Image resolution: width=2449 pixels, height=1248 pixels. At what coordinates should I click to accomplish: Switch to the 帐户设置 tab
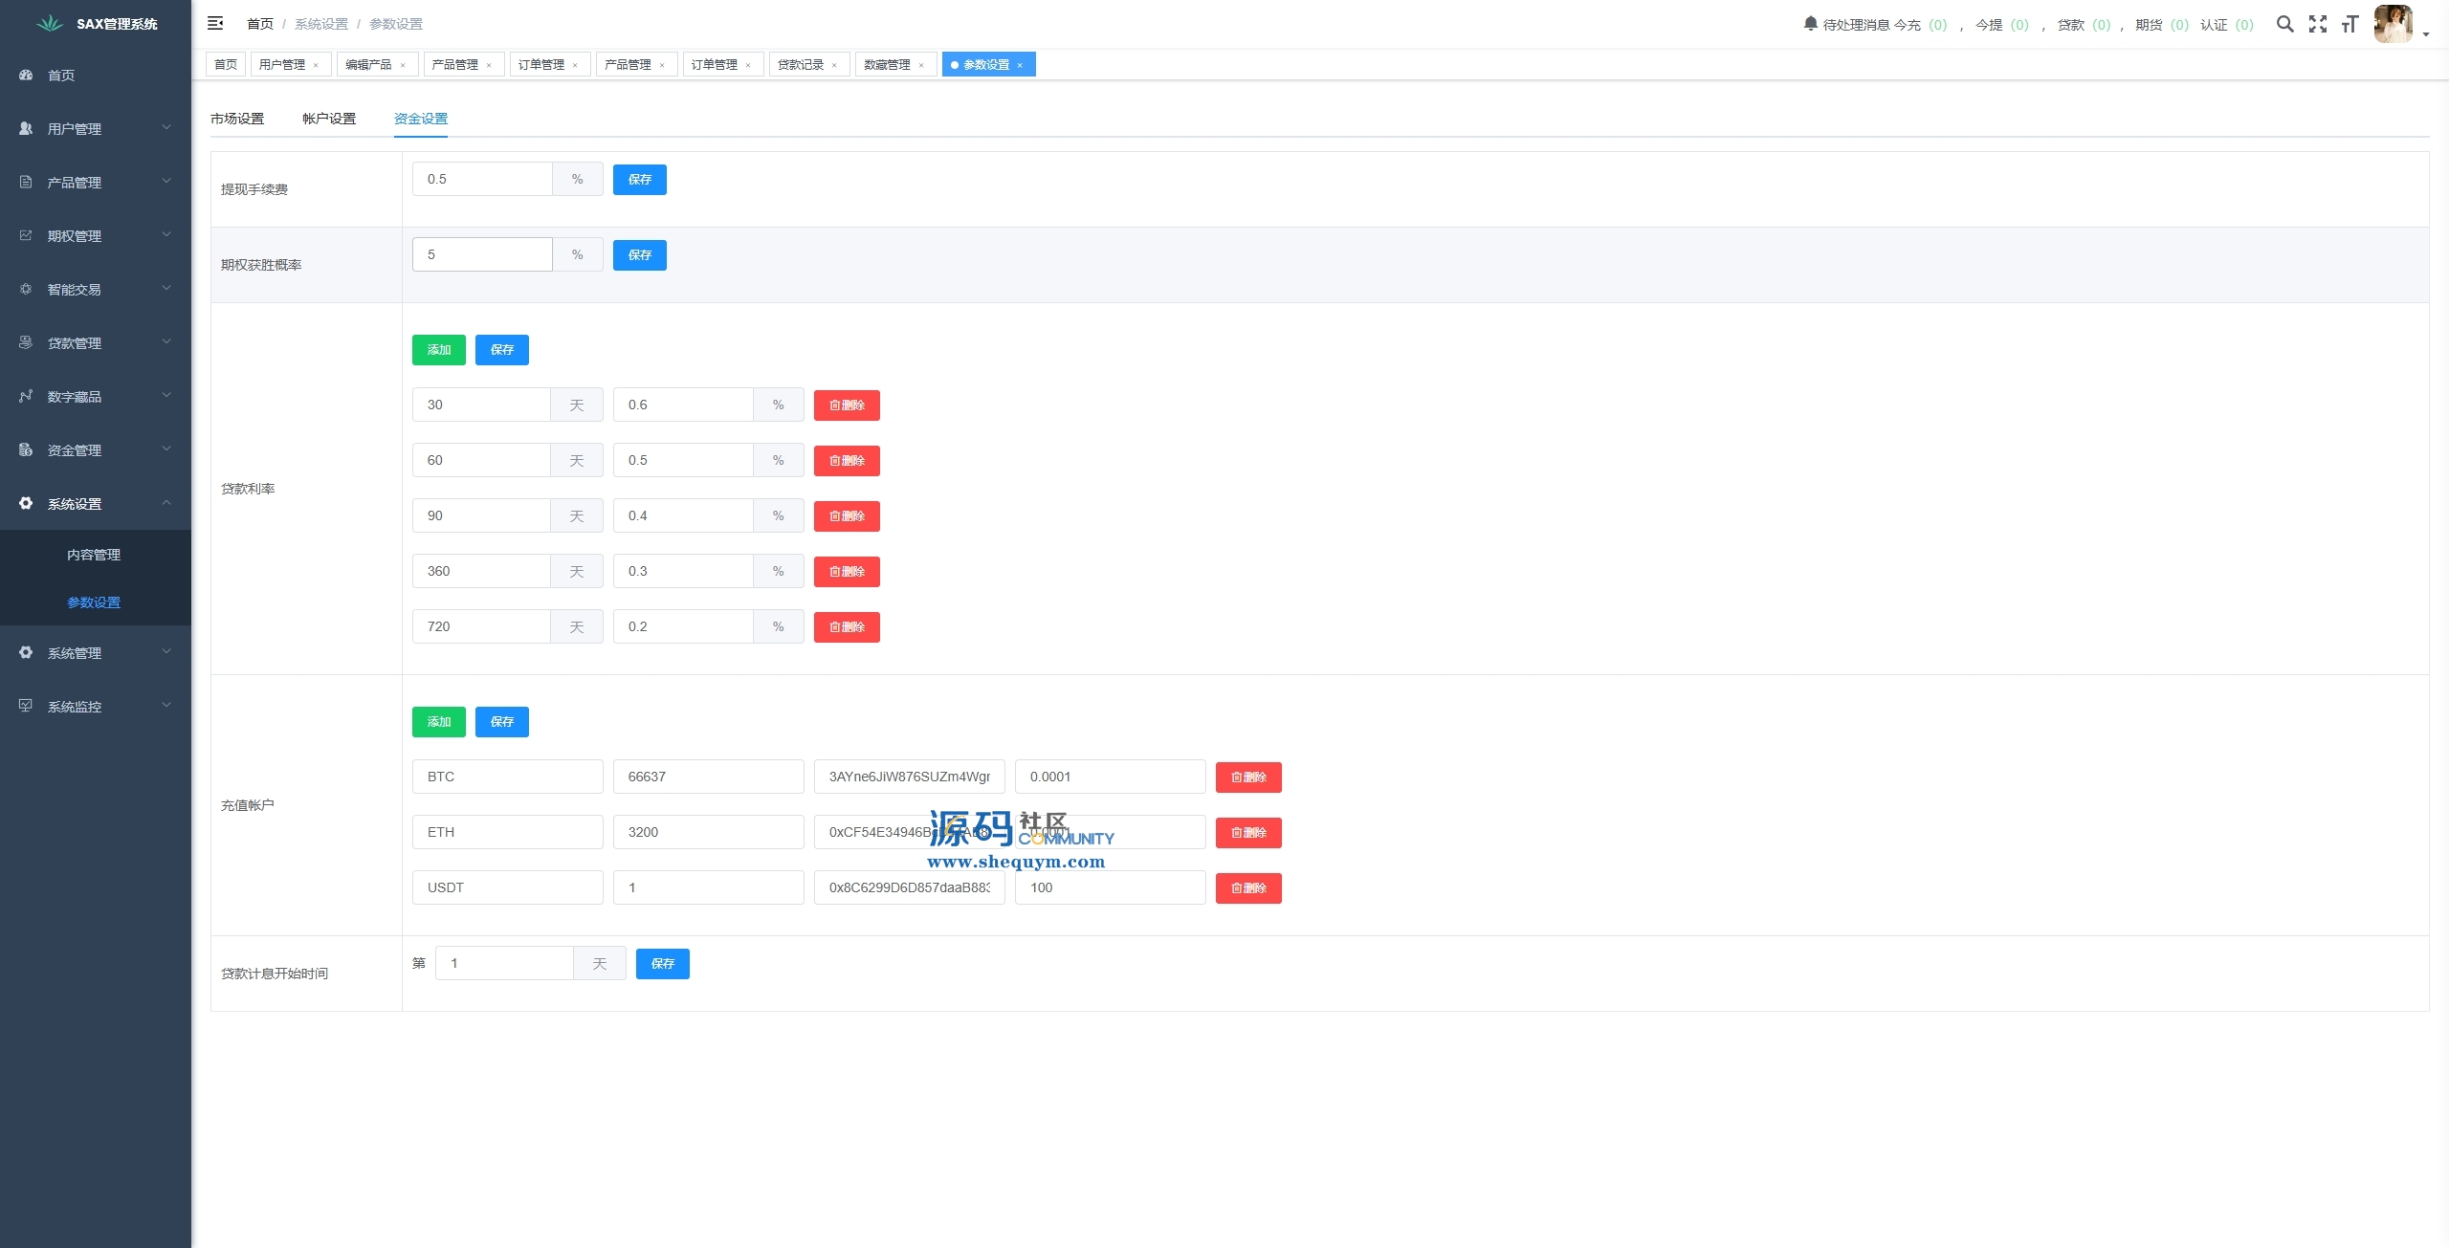pyautogui.click(x=329, y=119)
